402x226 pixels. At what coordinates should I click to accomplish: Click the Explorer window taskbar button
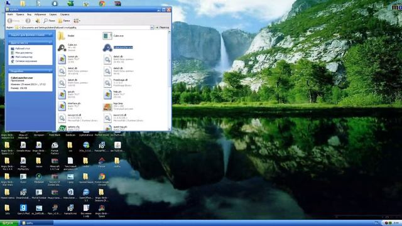[36, 223]
